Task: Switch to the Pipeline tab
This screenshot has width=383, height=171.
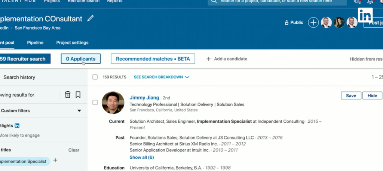Action: 35,43
